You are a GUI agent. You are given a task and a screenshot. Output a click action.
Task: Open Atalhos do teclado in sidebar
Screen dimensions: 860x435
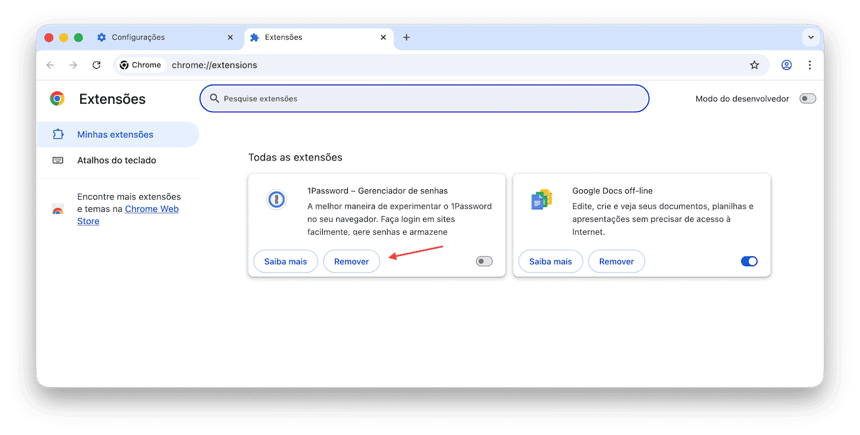(118, 160)
